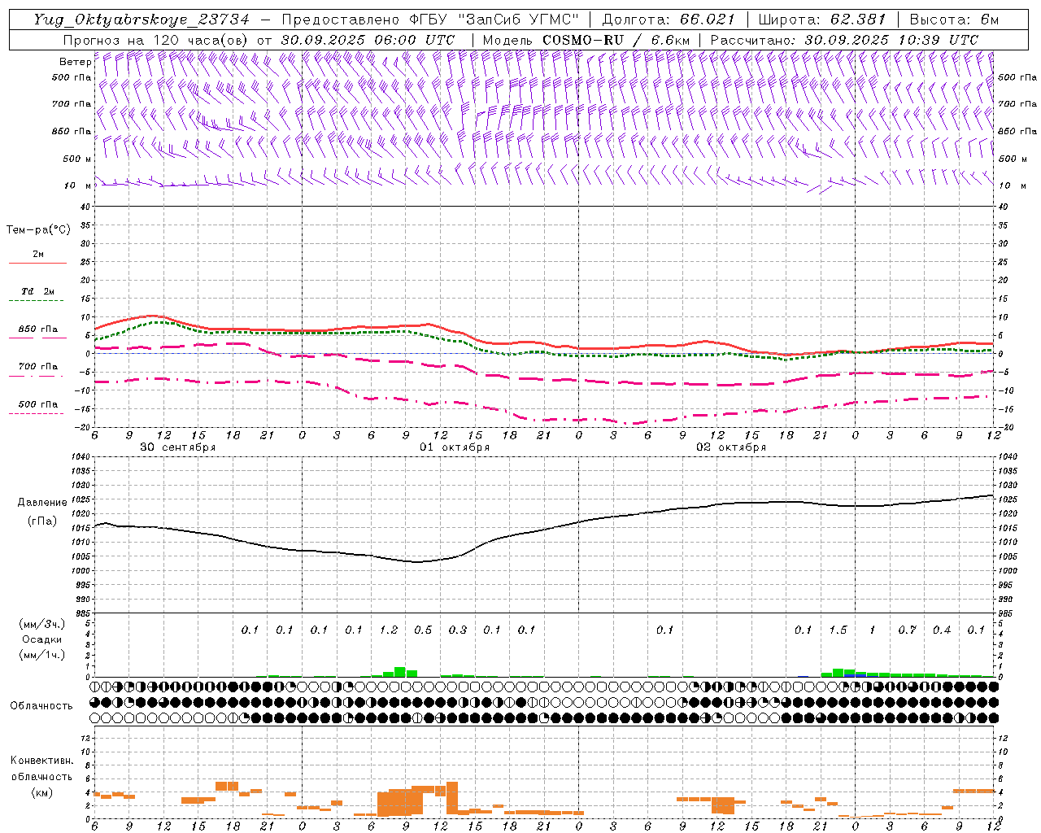Click the 01 октября date label
The width and height of the screenshot is (1041, 833).
[455, 447]
